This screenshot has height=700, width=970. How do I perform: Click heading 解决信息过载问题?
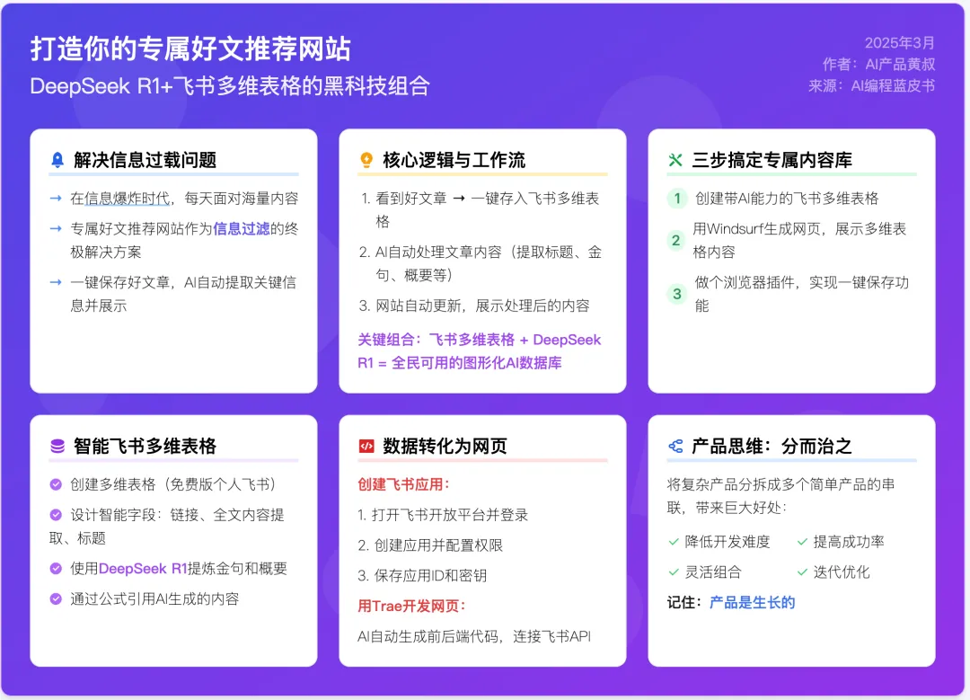tap(145, 160)
